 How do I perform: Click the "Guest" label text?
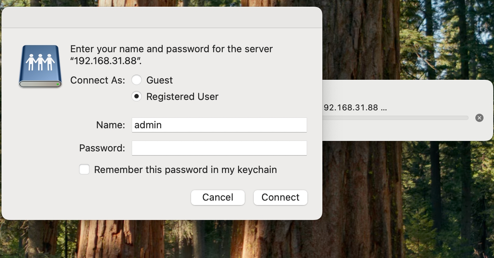click(160, 80)
